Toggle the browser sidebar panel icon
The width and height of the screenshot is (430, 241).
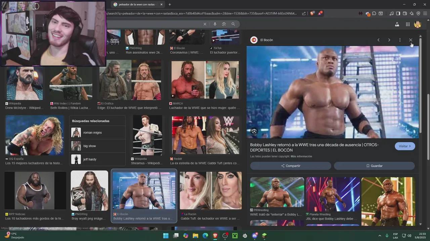click(x=398, y=13)
